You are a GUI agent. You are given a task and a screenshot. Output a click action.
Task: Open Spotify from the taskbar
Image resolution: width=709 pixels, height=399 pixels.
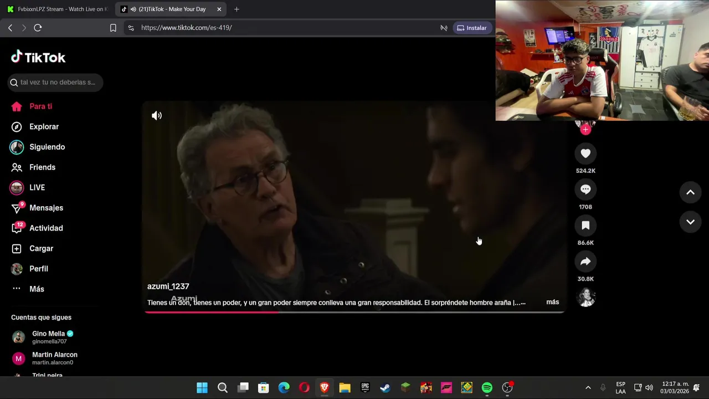pos(487,388)
